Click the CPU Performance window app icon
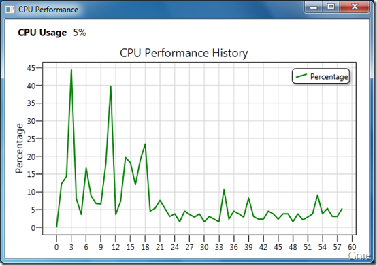 [x=10, y=10]
